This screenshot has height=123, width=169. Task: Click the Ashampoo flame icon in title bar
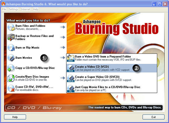pos(3,4)
